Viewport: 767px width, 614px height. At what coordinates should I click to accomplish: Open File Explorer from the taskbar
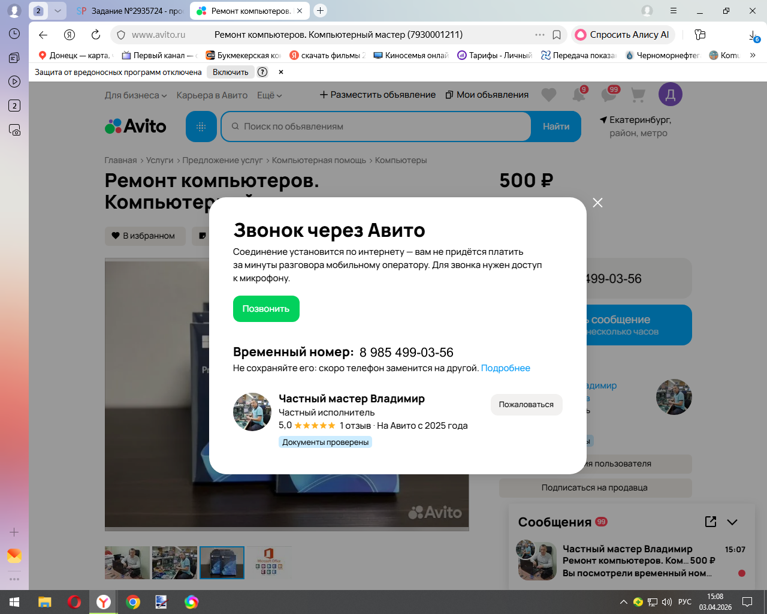tap(45, 602)
